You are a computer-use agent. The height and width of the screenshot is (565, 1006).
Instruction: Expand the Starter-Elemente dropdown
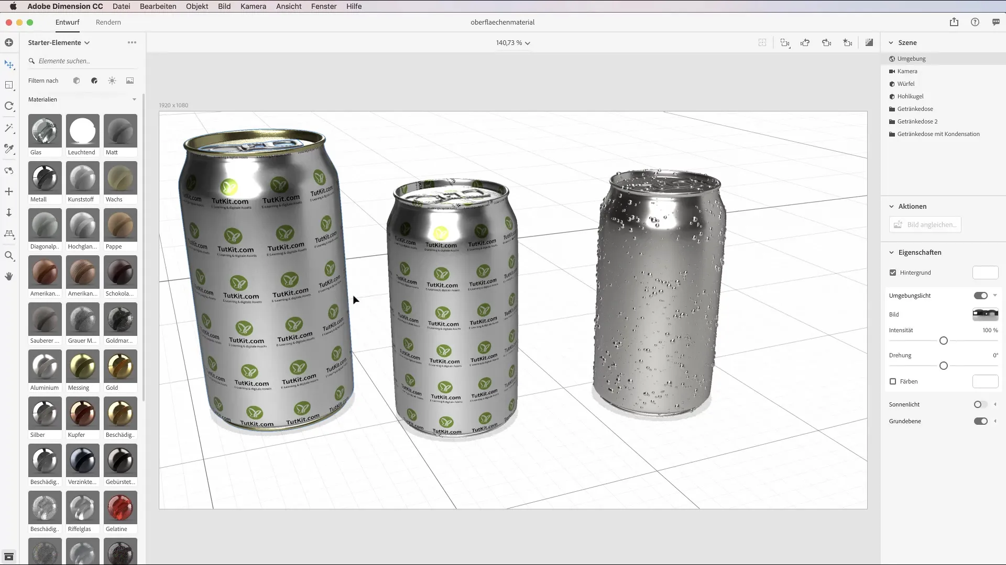coord(59,42)
